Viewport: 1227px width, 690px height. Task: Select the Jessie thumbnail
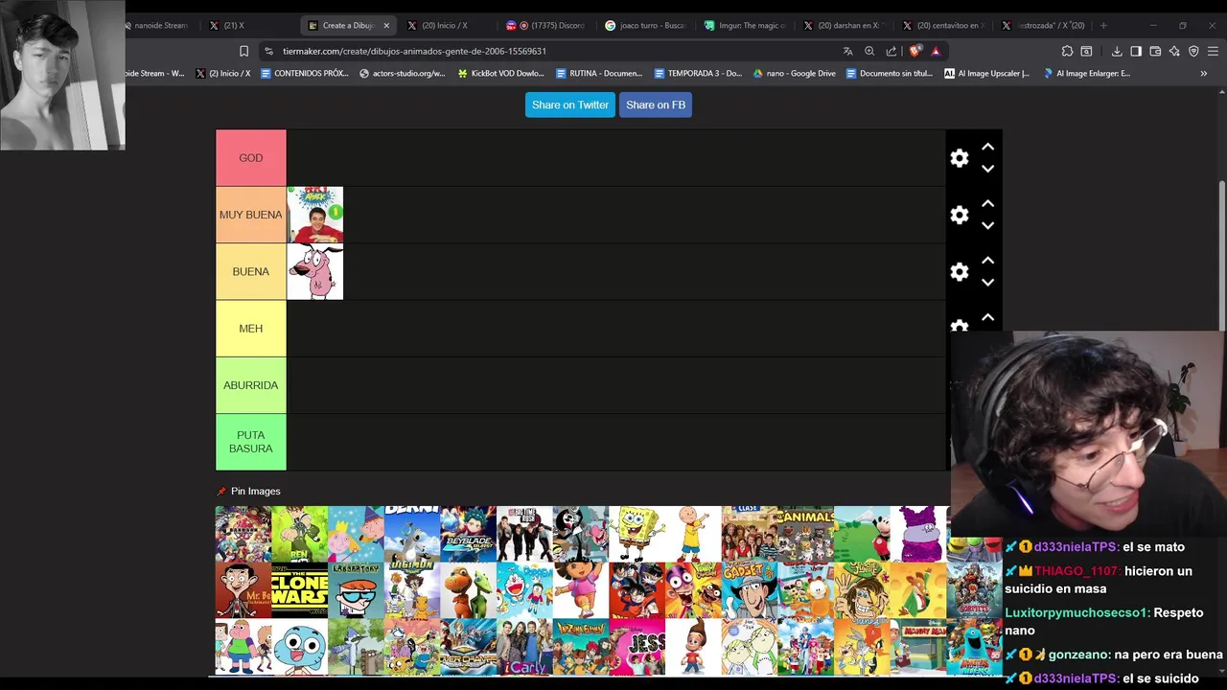pyautogui.click(x=637, y=647)
